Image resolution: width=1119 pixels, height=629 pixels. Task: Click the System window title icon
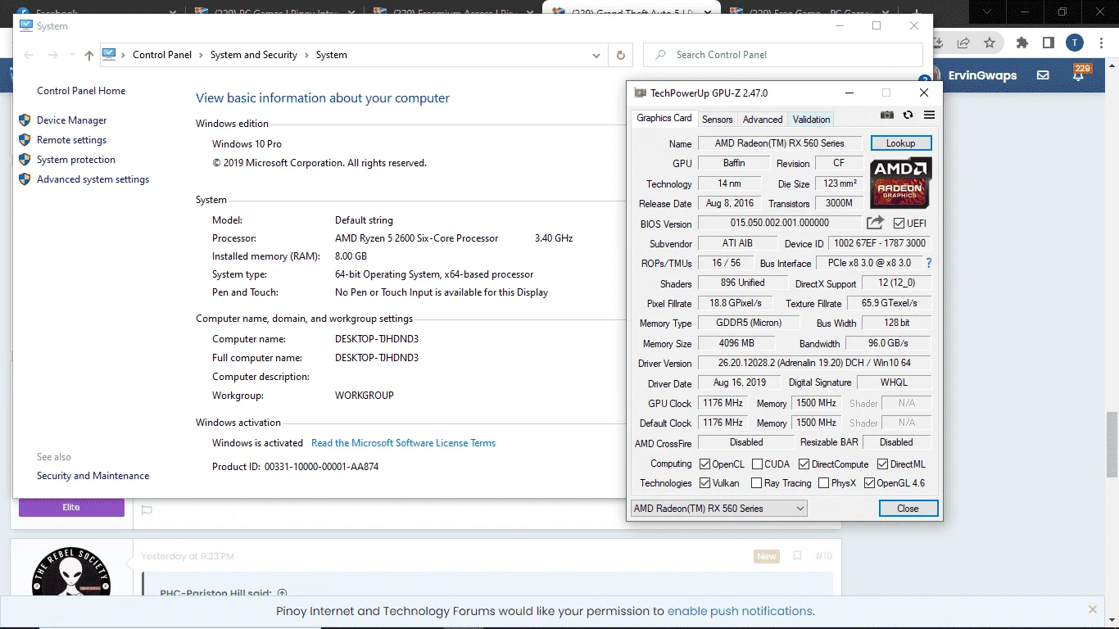tap(26, 26)
